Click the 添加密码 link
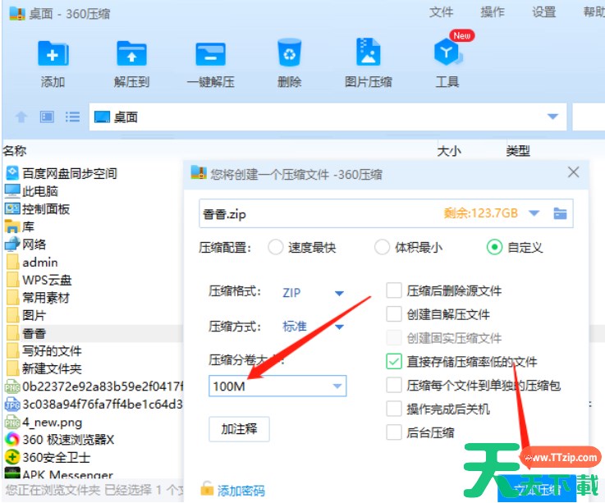 pos(241,490)
